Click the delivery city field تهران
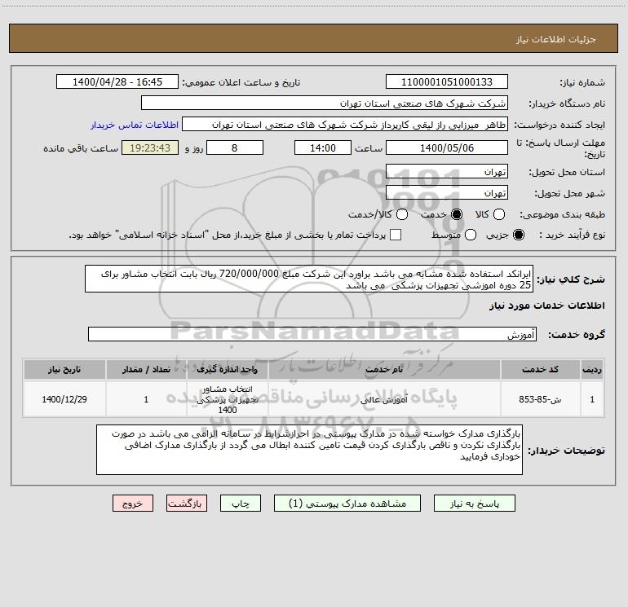This screenshot has height=607, width=628. [447, 192]
